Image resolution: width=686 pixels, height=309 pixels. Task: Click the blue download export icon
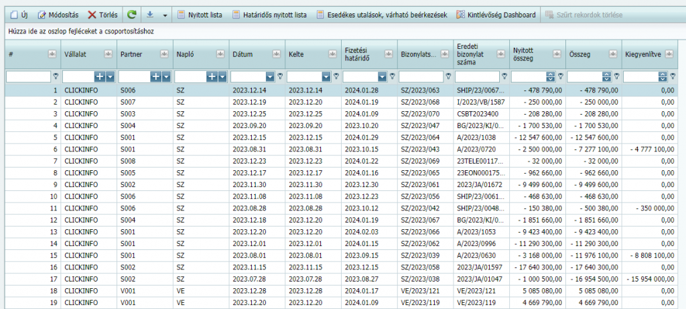pyautogui.click(x=151, y=14)
